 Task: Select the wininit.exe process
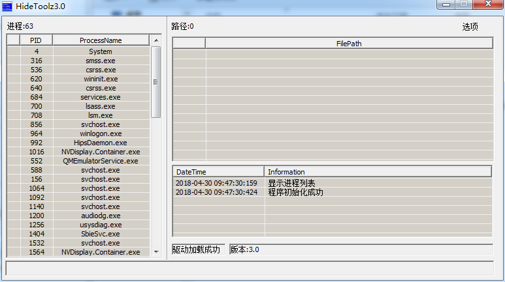pyautogui.click(x=101, y=79)
